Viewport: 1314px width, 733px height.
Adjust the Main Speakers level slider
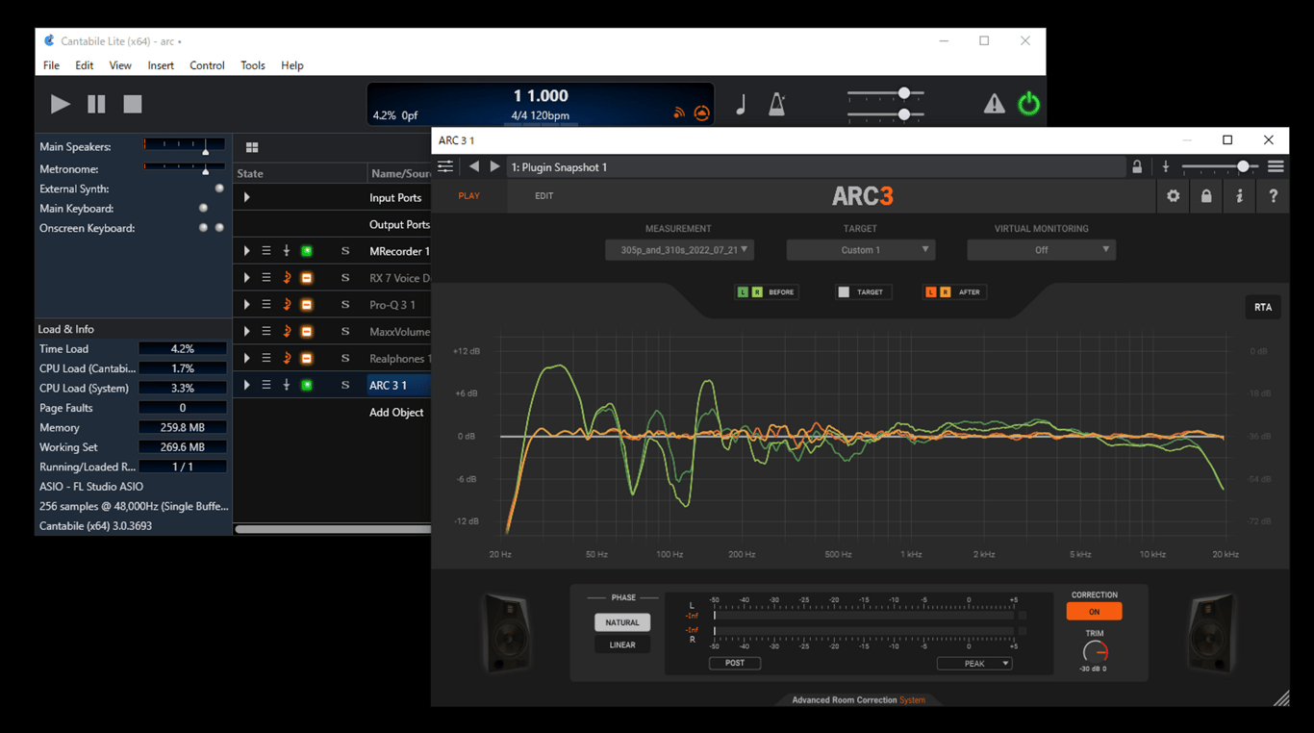tap(184, 146)
